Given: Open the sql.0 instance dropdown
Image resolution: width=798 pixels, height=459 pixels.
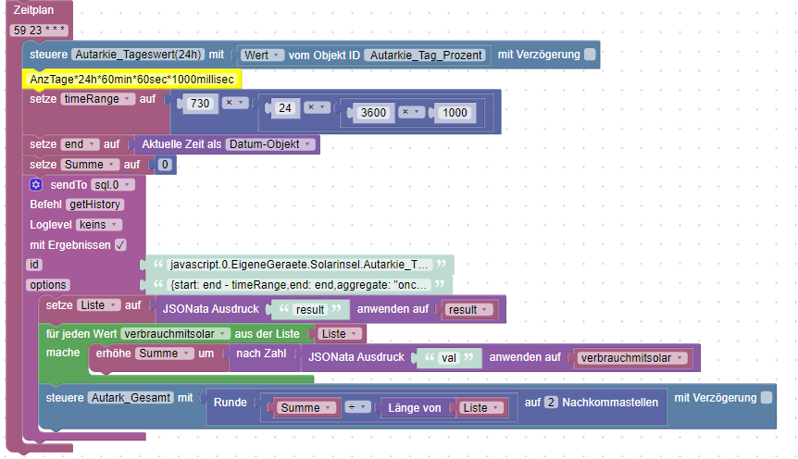Looking at the screenshot, I should tap(112, 185).
